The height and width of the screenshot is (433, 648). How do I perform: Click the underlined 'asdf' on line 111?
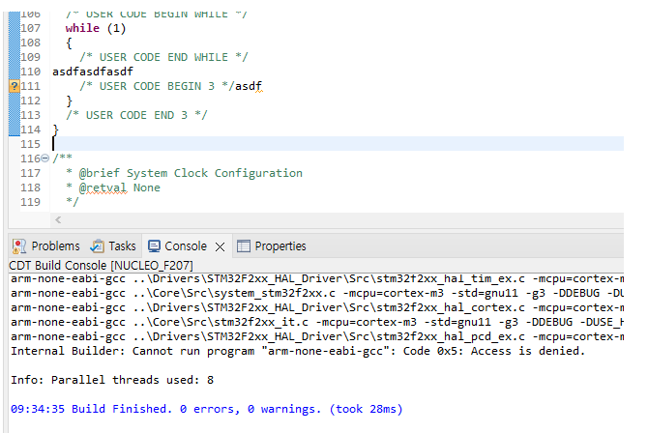click(x=249, y=86)
